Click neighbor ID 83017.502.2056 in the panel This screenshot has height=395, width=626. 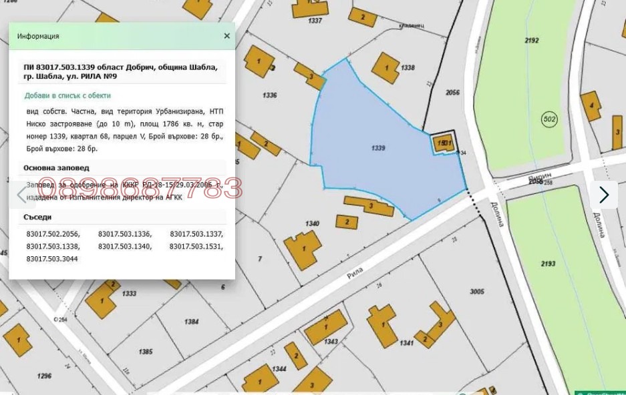pos(53,234)
